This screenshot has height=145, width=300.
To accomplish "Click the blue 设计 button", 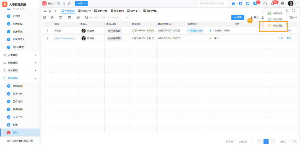I will 81,3.
